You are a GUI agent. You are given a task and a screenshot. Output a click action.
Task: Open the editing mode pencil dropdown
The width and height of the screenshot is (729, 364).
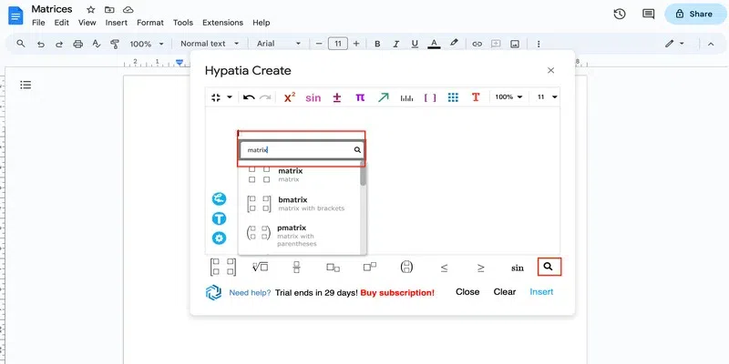coord(674,44)
